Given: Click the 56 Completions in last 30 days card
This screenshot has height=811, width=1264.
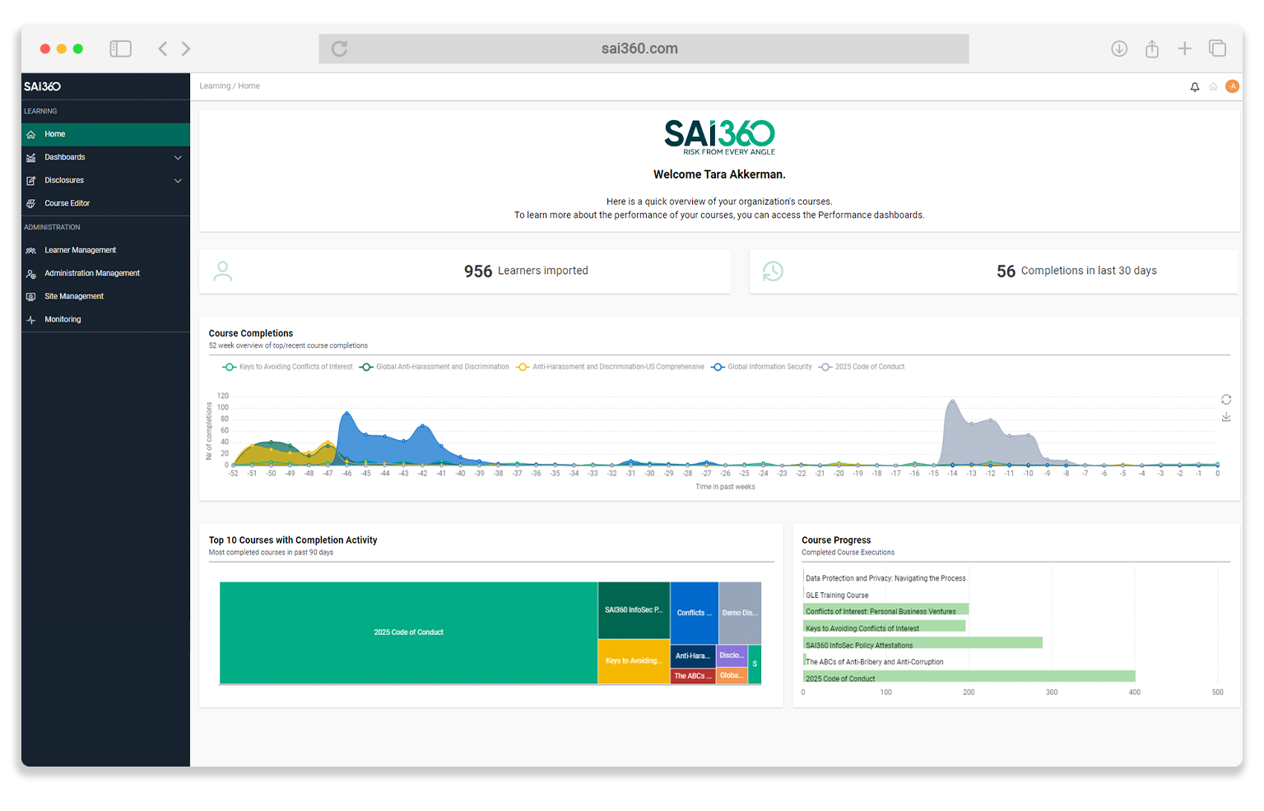Looking at the screenshot, I should pyautogui.click(x=993, y=271).
